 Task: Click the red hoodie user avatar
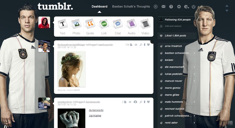pyautogui.click(x=44, y=22)
